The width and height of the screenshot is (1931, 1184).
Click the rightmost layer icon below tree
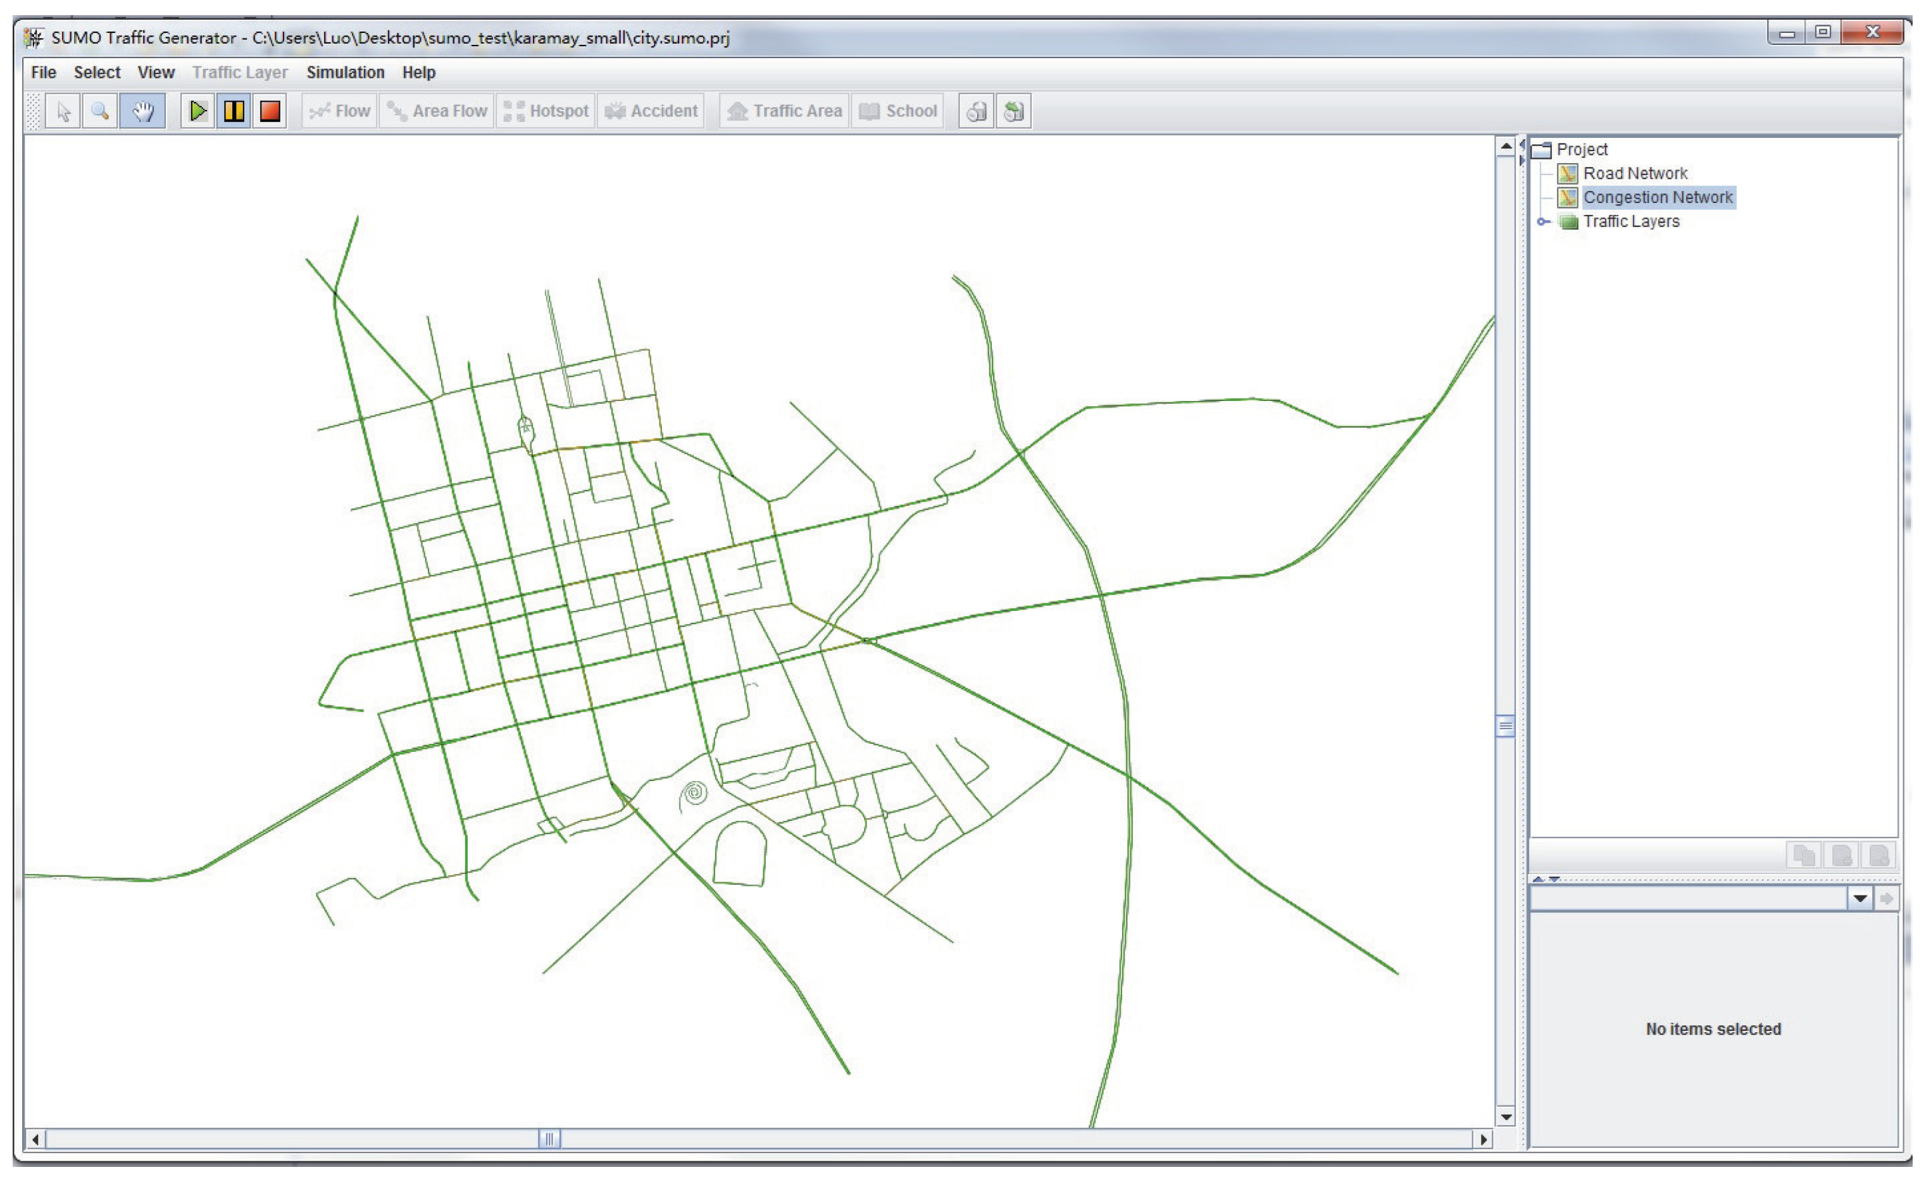coord(1879,855)
